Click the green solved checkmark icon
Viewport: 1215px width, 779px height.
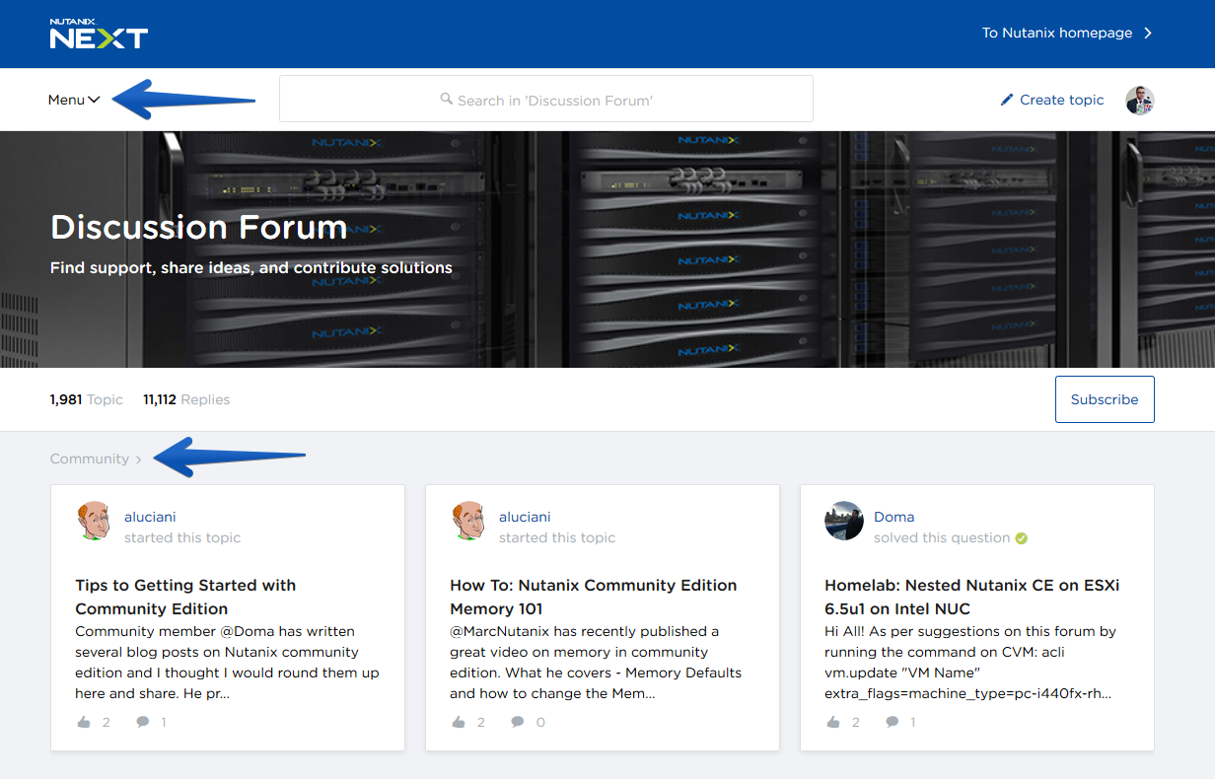(1022, 538)
